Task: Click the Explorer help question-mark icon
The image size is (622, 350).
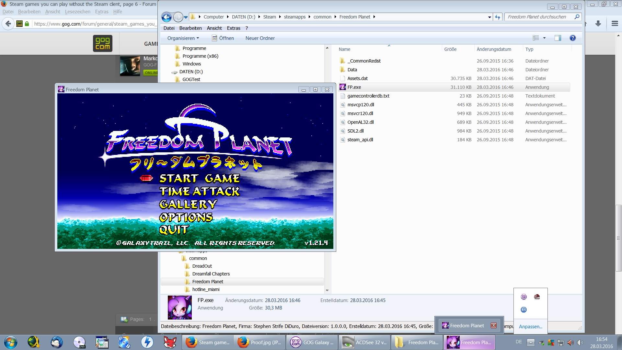Action: [572, 38]
